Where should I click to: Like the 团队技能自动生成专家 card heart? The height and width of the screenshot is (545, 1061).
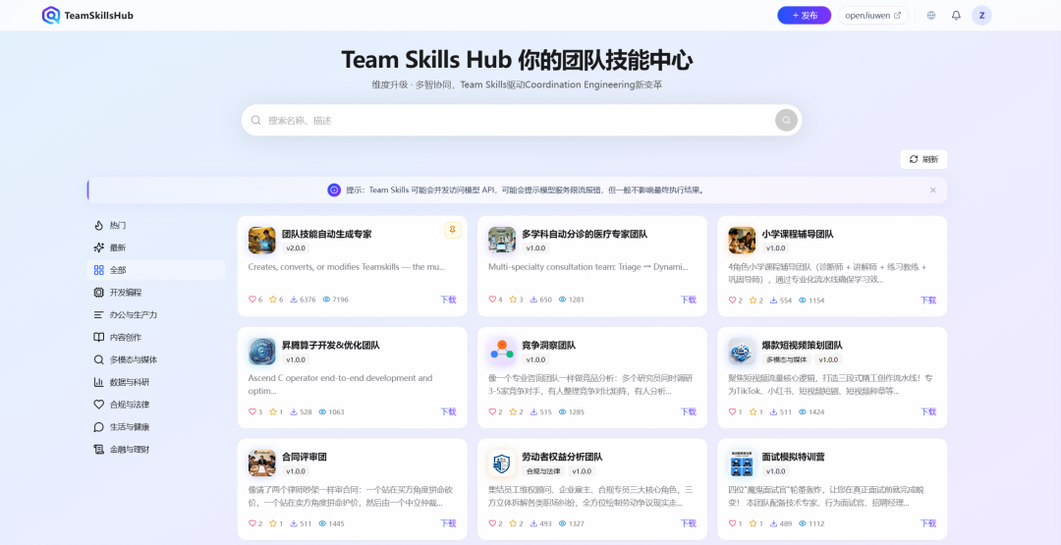252,299
